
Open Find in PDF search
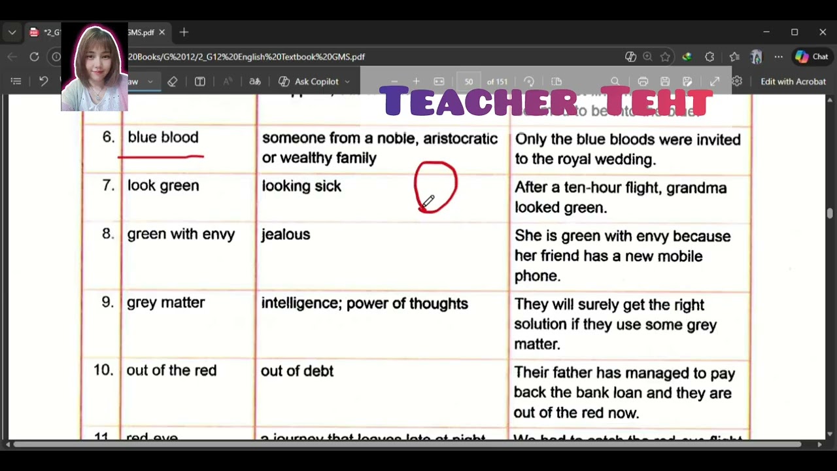pyautogui.click(x=615, y=81)
